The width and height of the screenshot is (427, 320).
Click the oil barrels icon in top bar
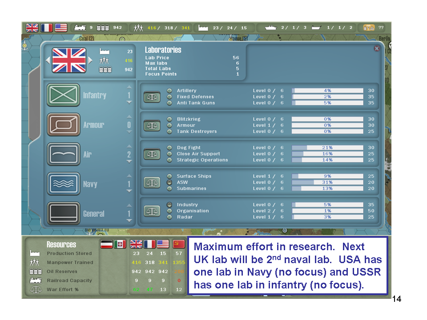click(x=103, y=28)
